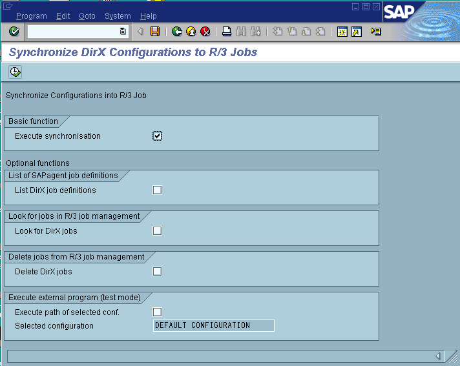Open the Goto menu
The width and height of the screenshot is (460, 366).
(87, 16)
